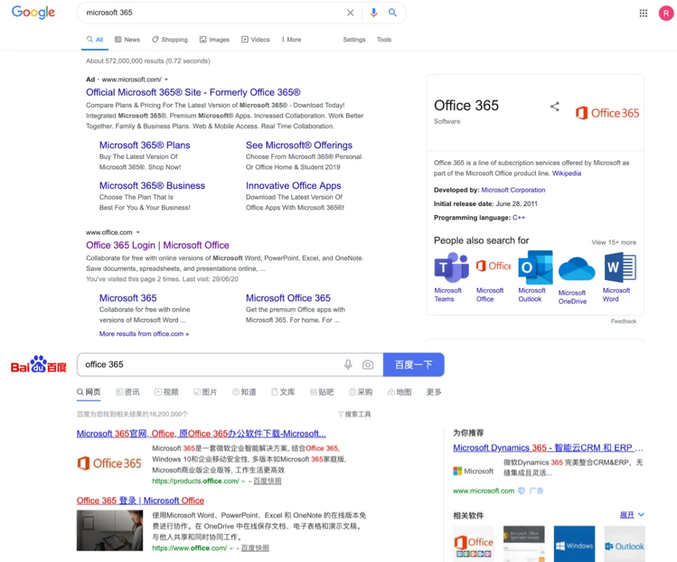
Task: Switch to Google Images tab
Action: click(x=214, y=39)
